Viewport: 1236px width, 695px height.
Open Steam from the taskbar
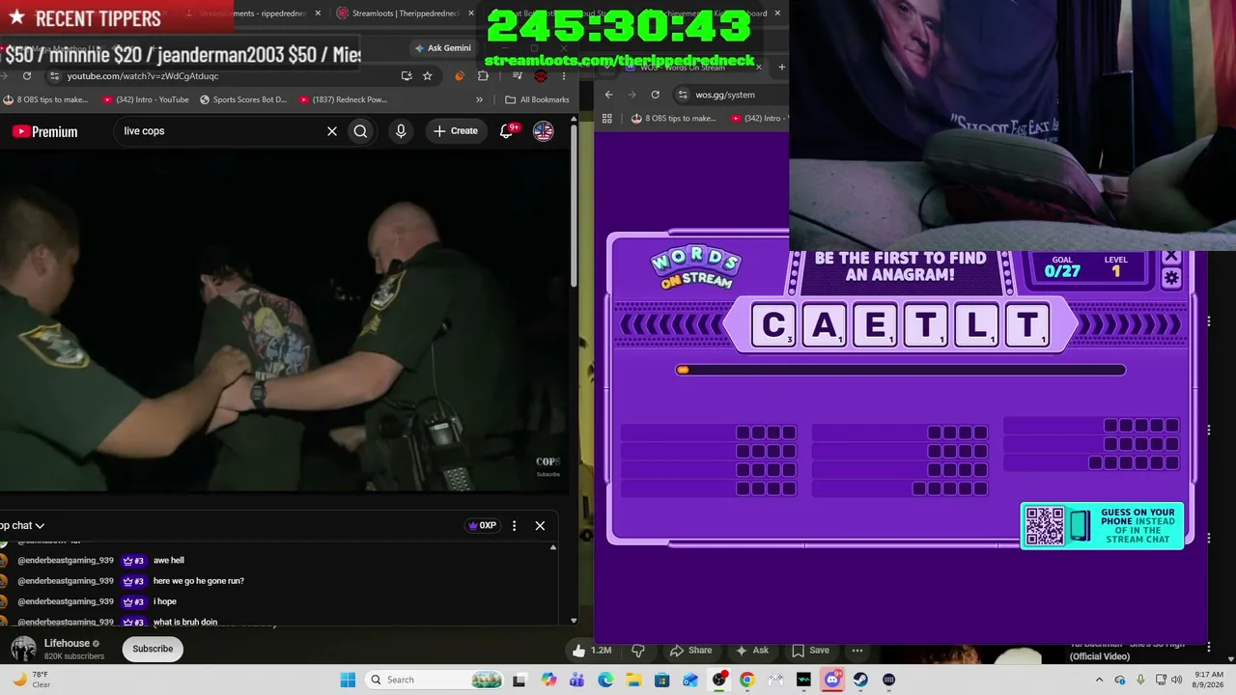coord(860,680)
